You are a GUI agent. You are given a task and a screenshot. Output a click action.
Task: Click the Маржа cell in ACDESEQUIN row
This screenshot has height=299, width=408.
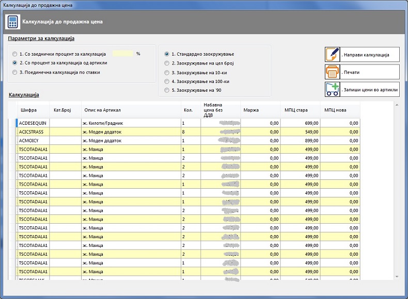pos(260,123)
